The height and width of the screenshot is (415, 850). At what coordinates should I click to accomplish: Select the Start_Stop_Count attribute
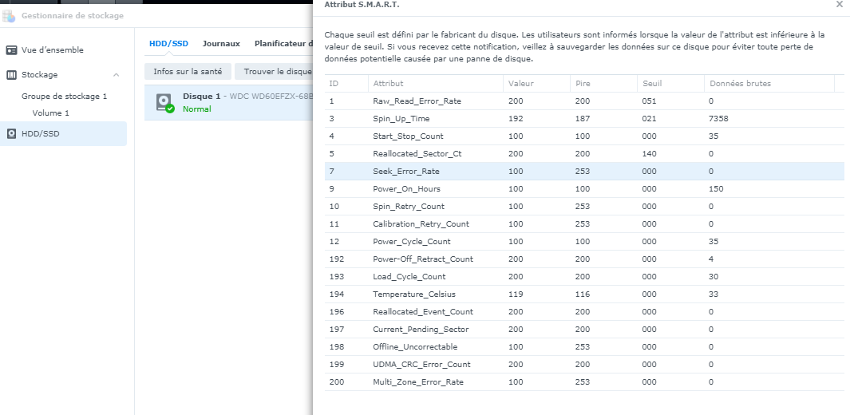click(408, 136)
